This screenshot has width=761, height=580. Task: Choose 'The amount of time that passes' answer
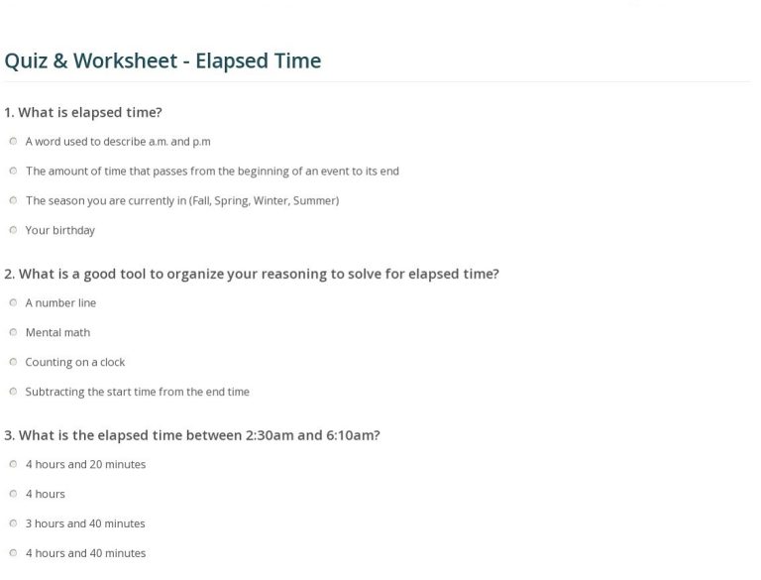[x=13, y=171]
